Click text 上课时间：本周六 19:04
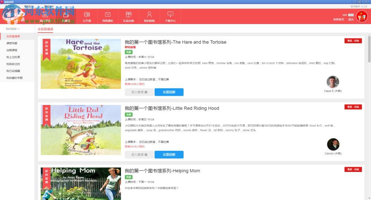Viewport: 371px width, 200px height. tap(139, 57)
